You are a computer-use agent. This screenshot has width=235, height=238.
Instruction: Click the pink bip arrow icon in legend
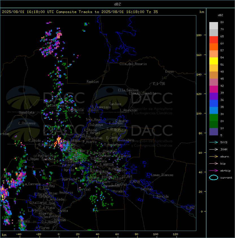pos(214,163)
